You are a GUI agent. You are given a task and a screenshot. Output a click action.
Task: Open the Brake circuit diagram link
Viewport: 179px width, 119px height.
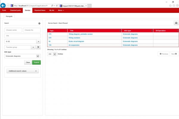click(x=76, y=41)
